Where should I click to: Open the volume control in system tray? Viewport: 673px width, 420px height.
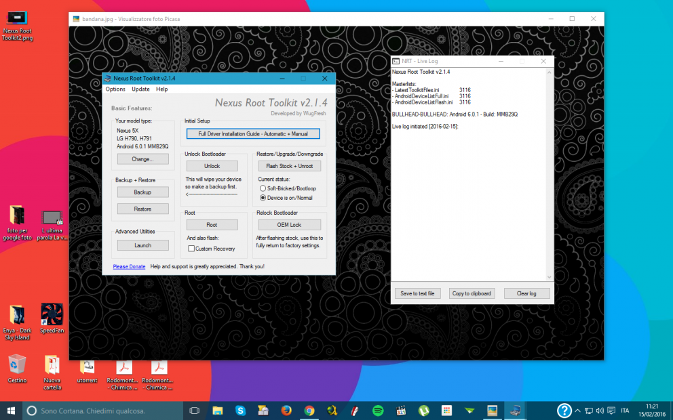[x=600, y=411]
